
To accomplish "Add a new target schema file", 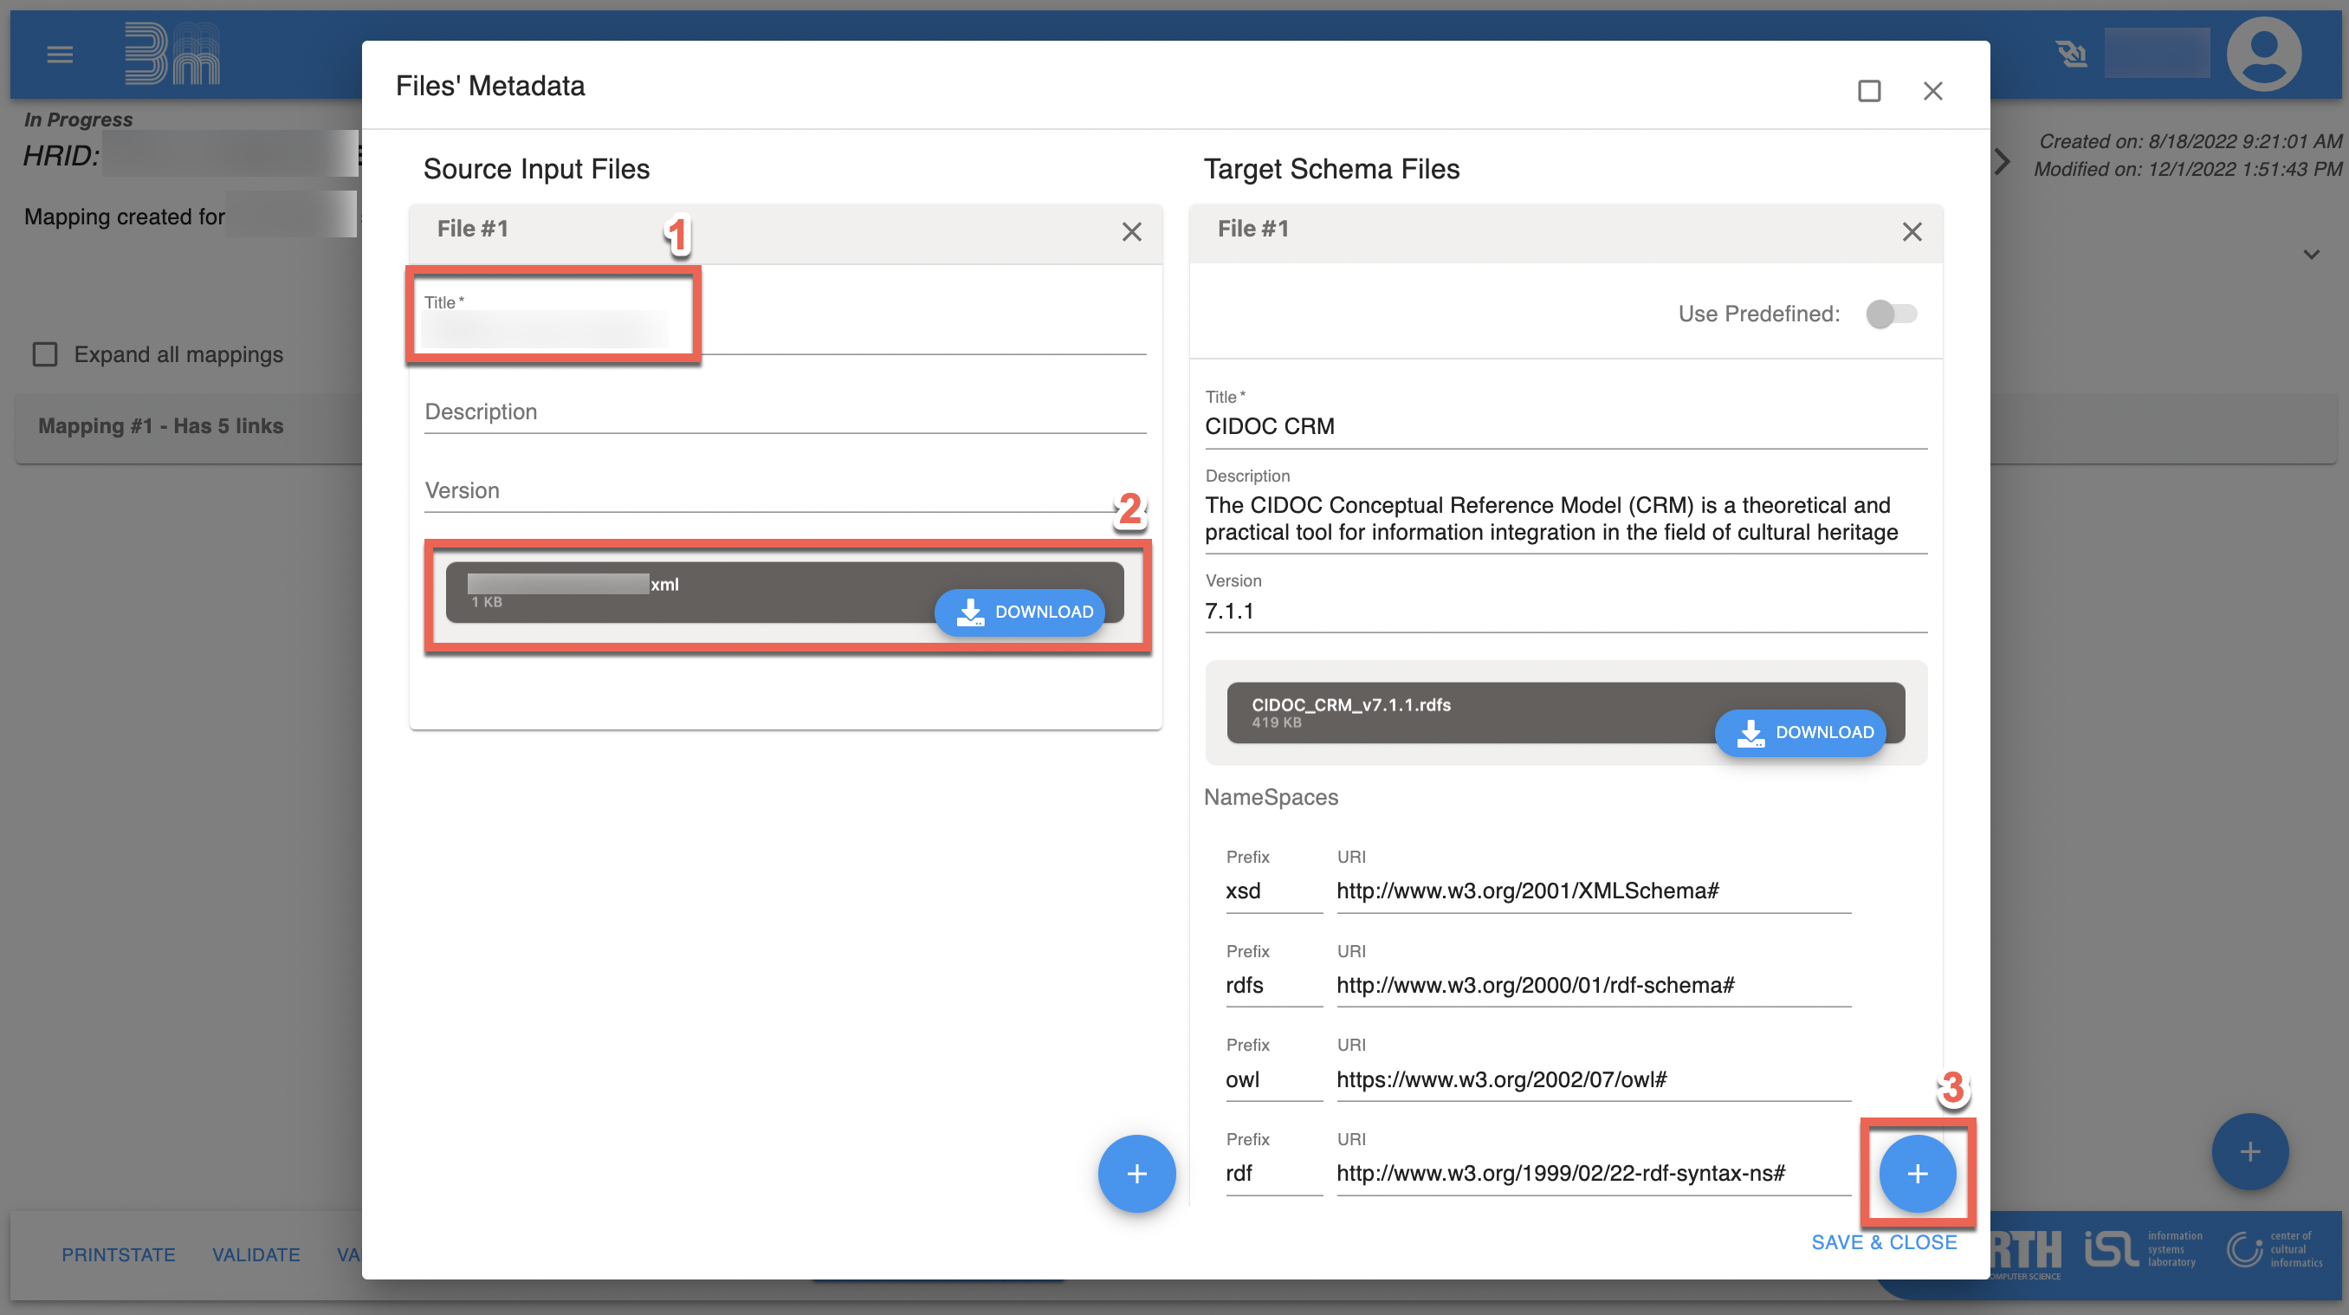I will [1917, 1173].
